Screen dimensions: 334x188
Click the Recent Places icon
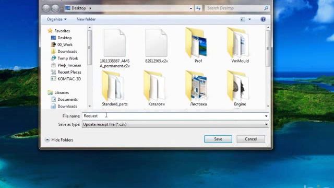[x=53, y=72]
